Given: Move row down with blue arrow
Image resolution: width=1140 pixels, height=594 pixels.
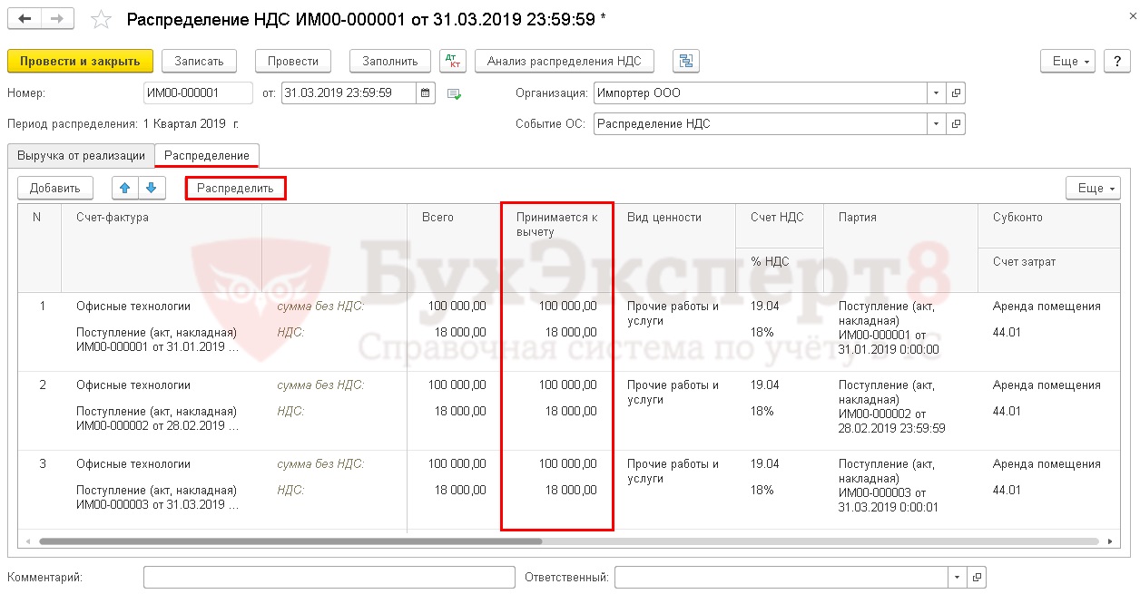Looking at the screenshot, I should [151, 188].
